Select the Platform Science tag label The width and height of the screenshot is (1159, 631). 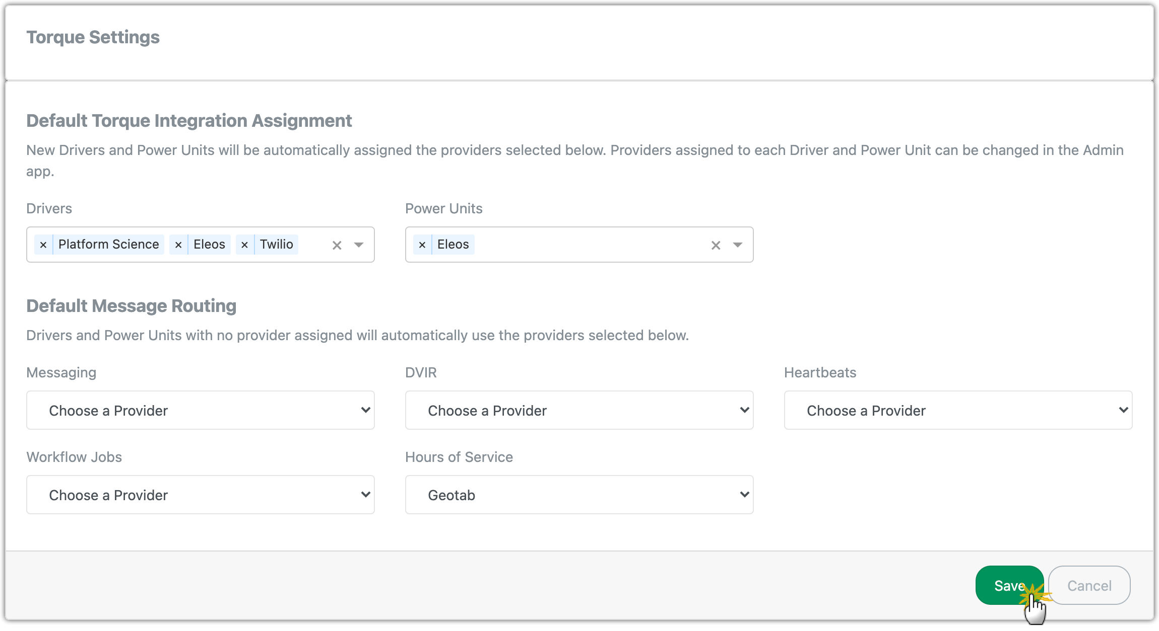click(x=108, y=245)
